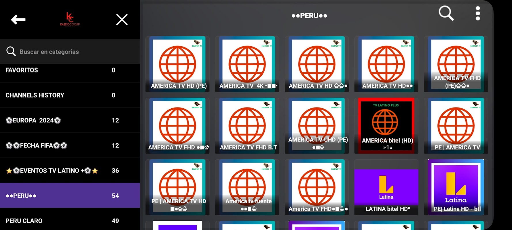Image resolution: width=512 pixels, height=230 pixels.
Task: Click the magnifier icon beside Buscar en categorias
Action: (11, 51)
